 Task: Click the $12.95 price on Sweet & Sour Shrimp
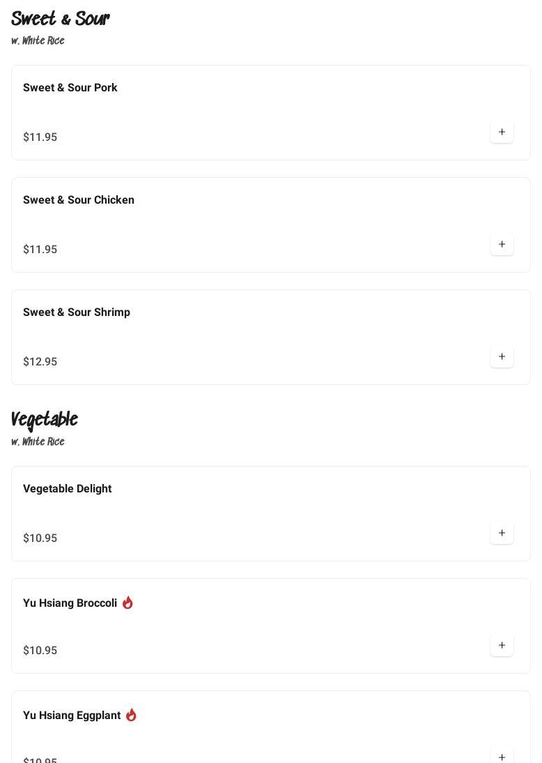point(40,362)
